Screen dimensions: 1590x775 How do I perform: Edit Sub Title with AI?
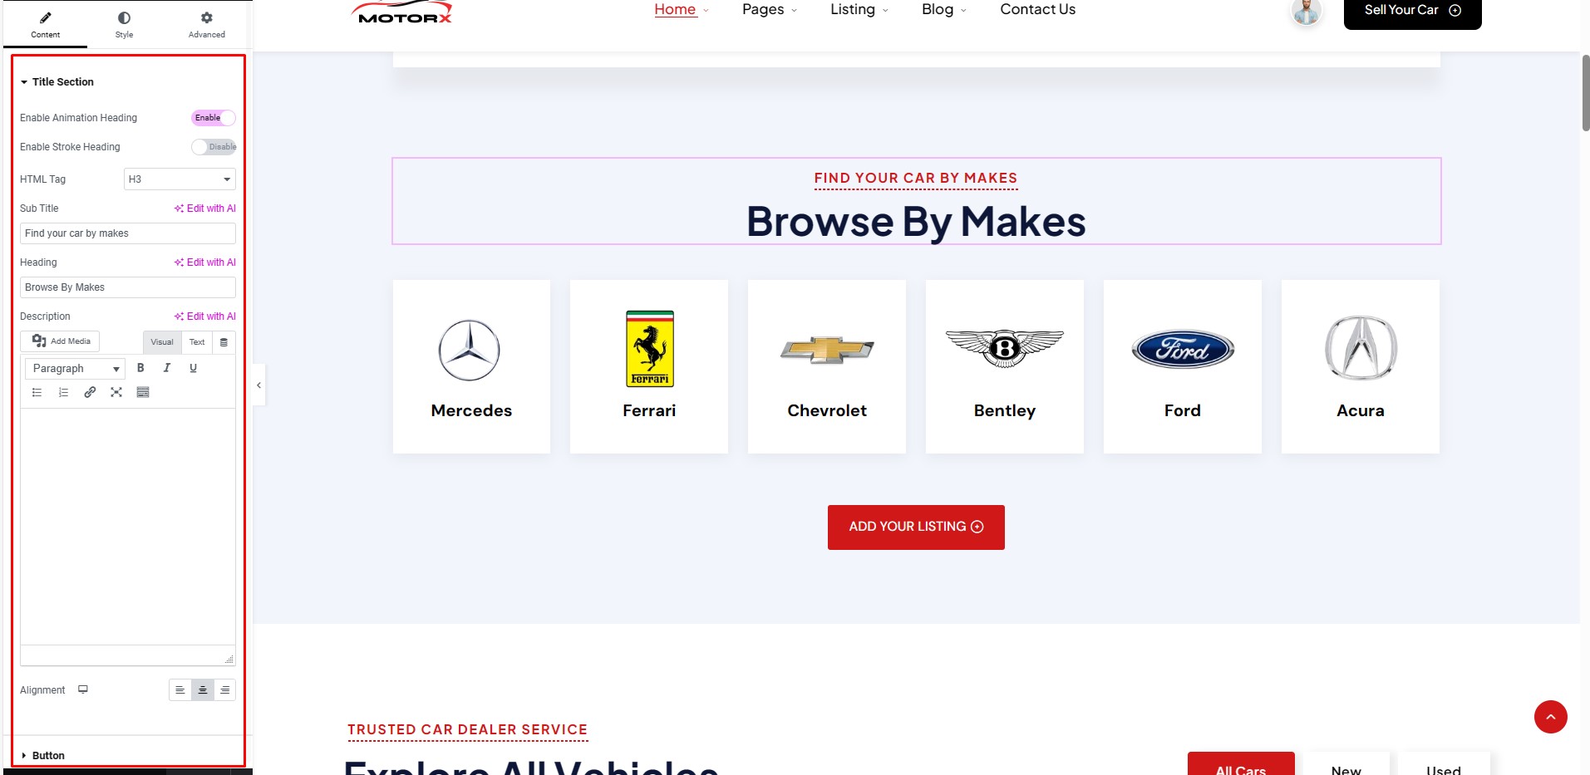click(x=204, y=208)
